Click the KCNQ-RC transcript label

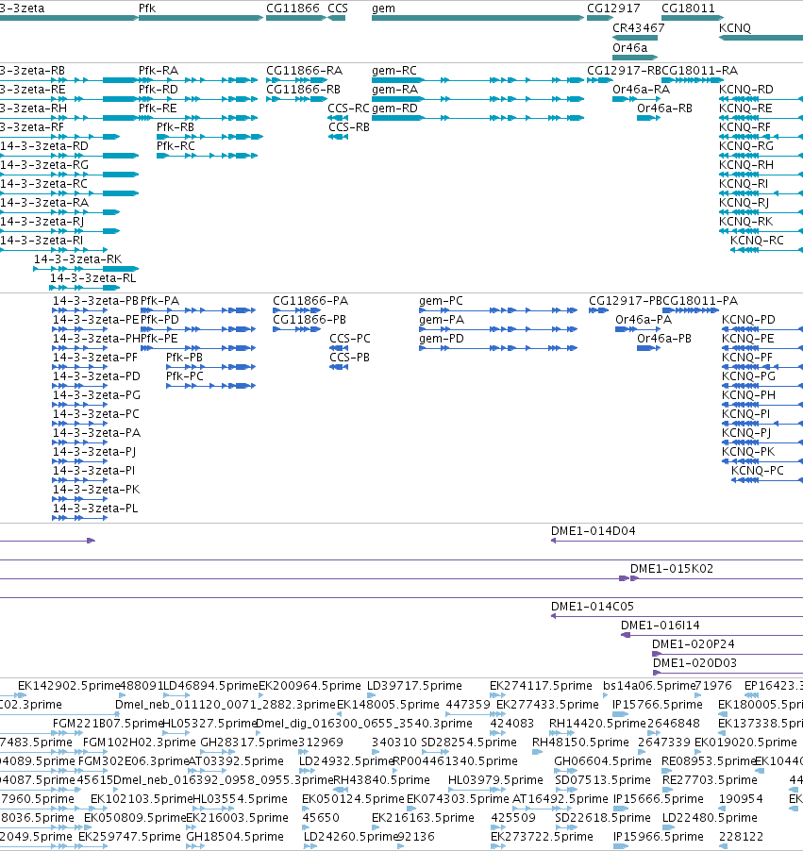click(757, 240)
